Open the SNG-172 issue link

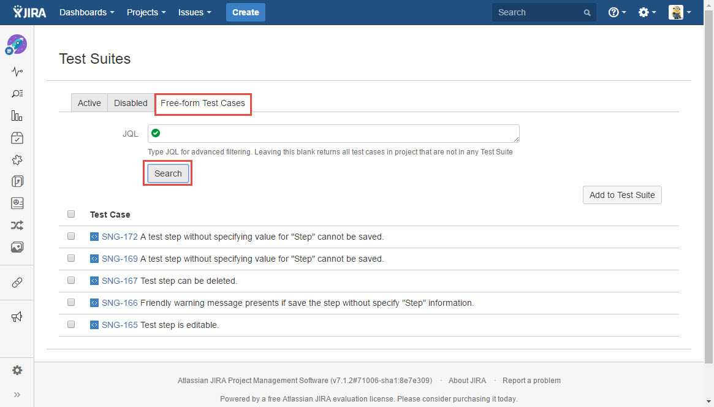120,237
